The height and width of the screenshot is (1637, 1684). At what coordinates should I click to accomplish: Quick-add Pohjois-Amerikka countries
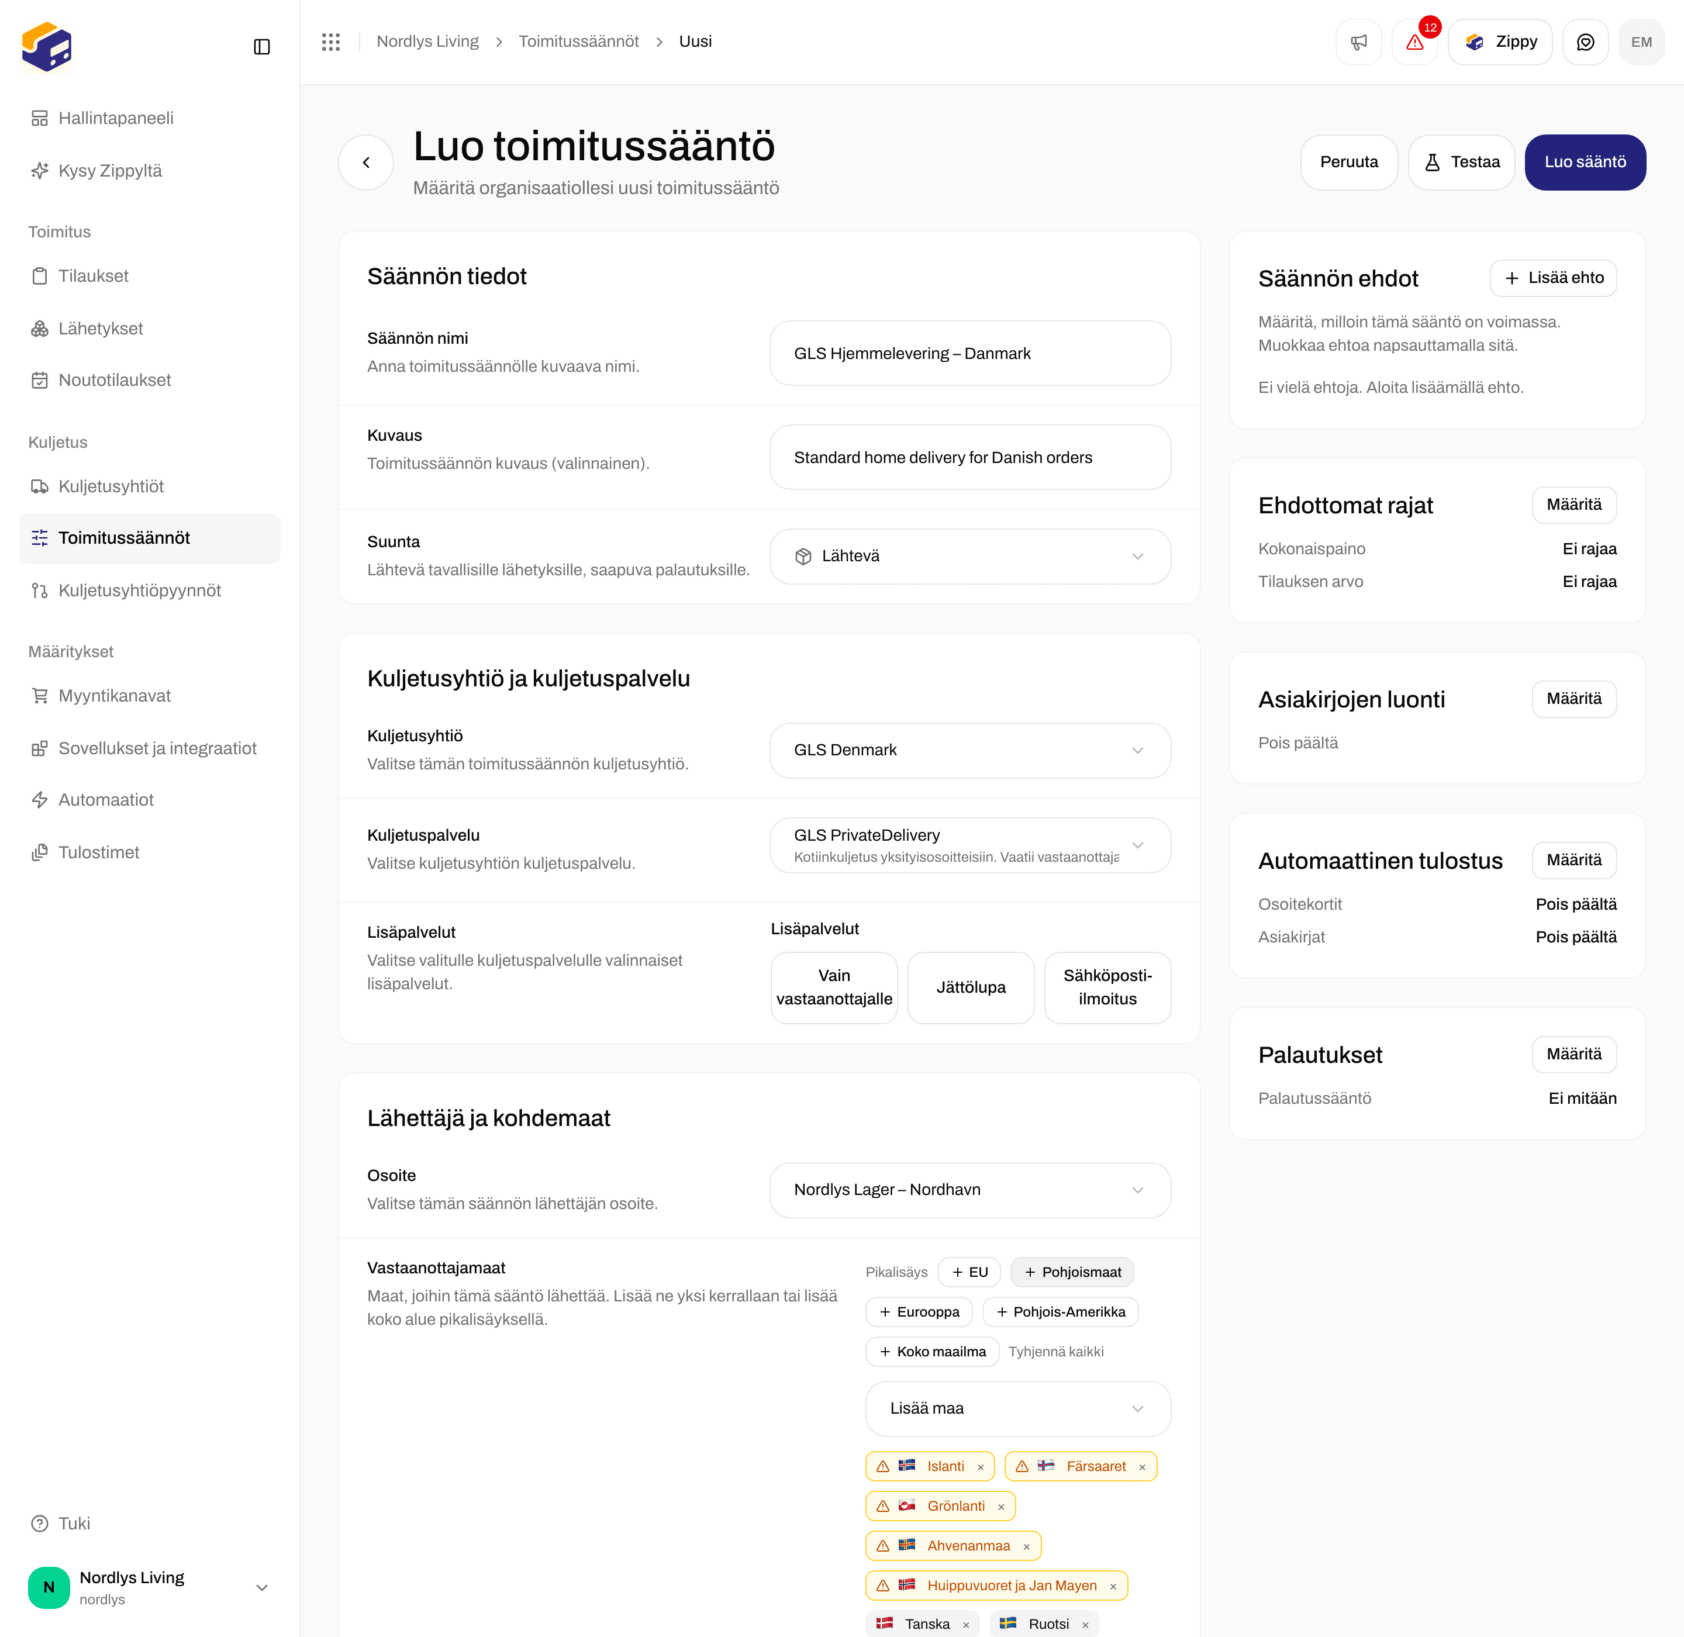pos(1061,1312)
